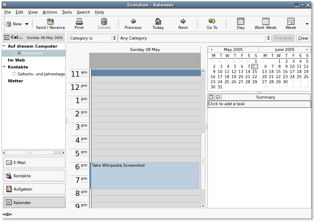Click the task completed checkbox column header
Image resolution: width=314 pixels, height=221 pixels.
coord(218,97)
